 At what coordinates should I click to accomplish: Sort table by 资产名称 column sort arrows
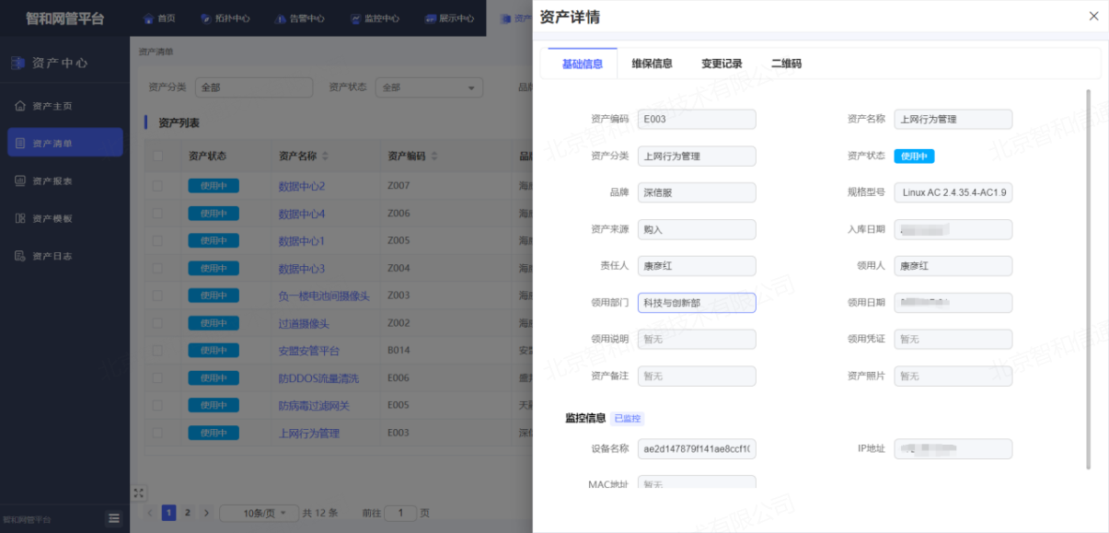point(325,156)
